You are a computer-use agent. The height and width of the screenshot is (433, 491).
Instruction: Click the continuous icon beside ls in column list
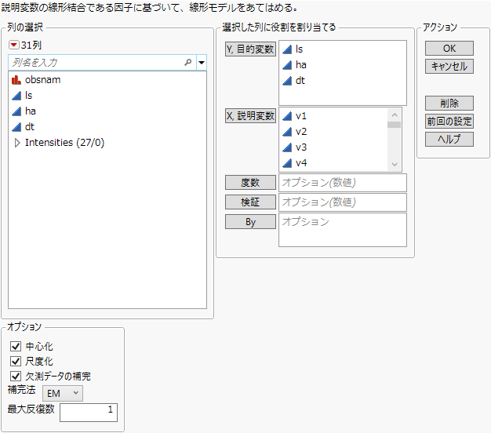point(16,96)
